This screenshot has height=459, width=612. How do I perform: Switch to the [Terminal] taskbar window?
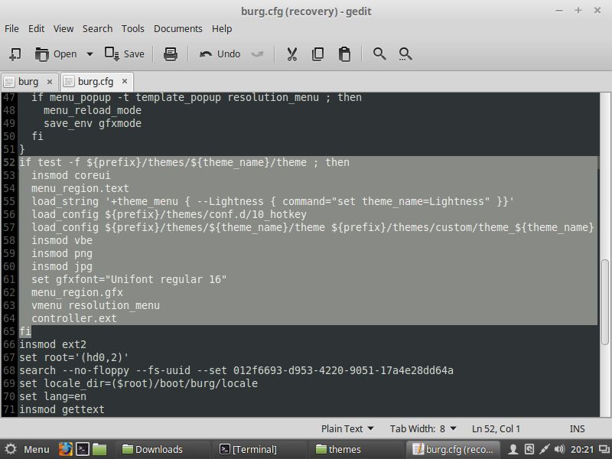pos(258,449)
